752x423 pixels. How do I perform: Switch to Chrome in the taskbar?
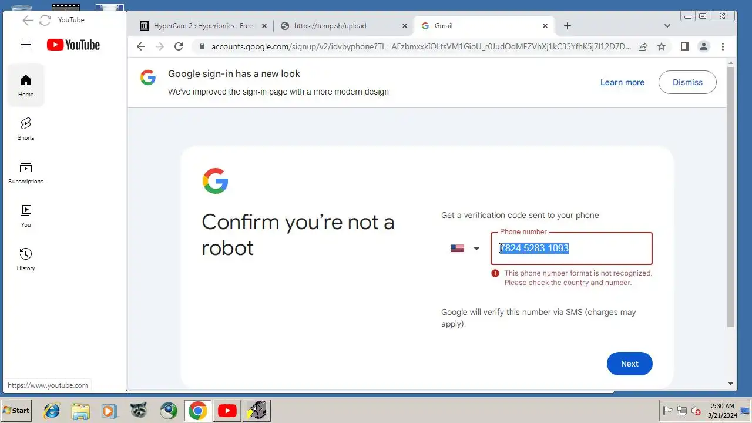(198, 410)
